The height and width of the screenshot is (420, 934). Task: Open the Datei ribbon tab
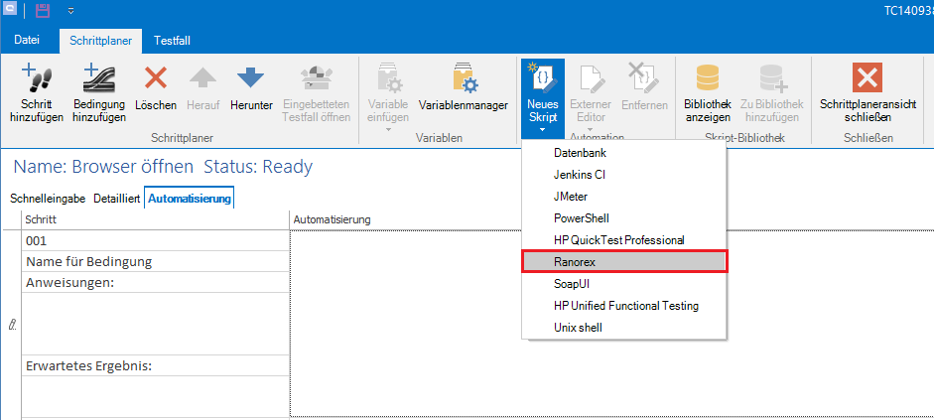(28, 40)
